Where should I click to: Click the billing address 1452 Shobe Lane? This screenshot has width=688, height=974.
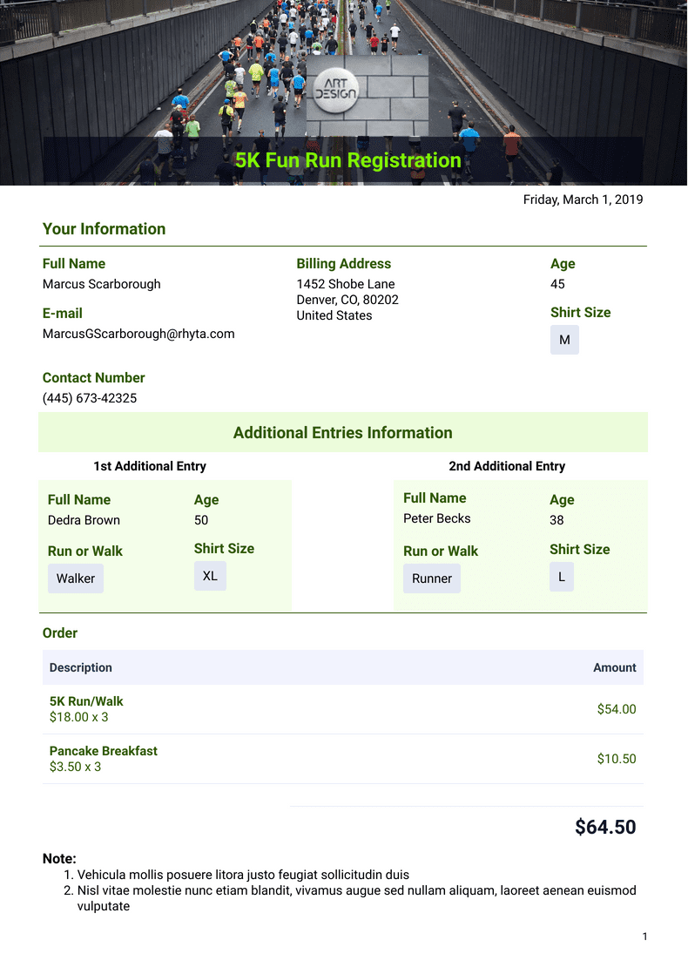346,284
